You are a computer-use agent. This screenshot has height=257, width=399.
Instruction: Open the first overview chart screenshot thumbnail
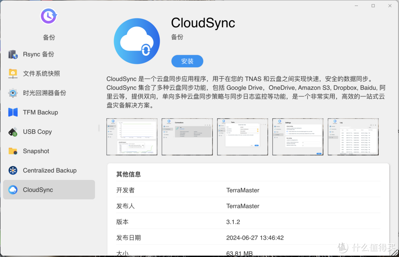point(132,137)
